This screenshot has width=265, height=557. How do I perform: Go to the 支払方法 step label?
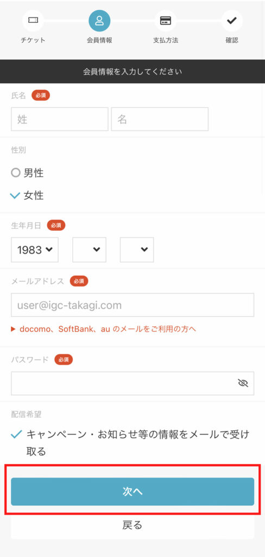pyautogui.click(x=165, y=40)
